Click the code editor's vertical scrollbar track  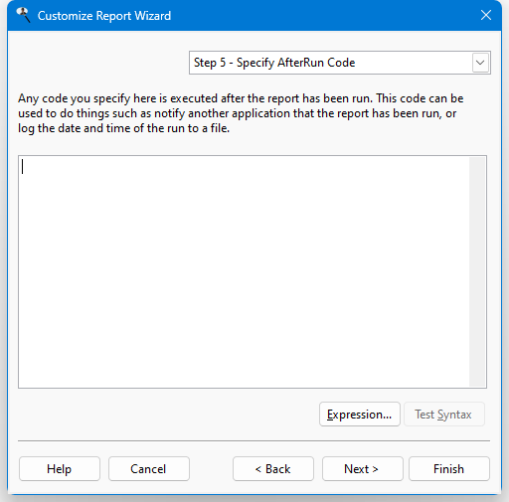[x=477, y=271]
